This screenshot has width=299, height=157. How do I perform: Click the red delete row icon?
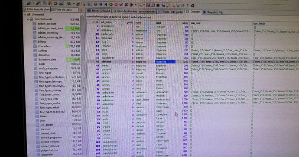tap(116, 5)
